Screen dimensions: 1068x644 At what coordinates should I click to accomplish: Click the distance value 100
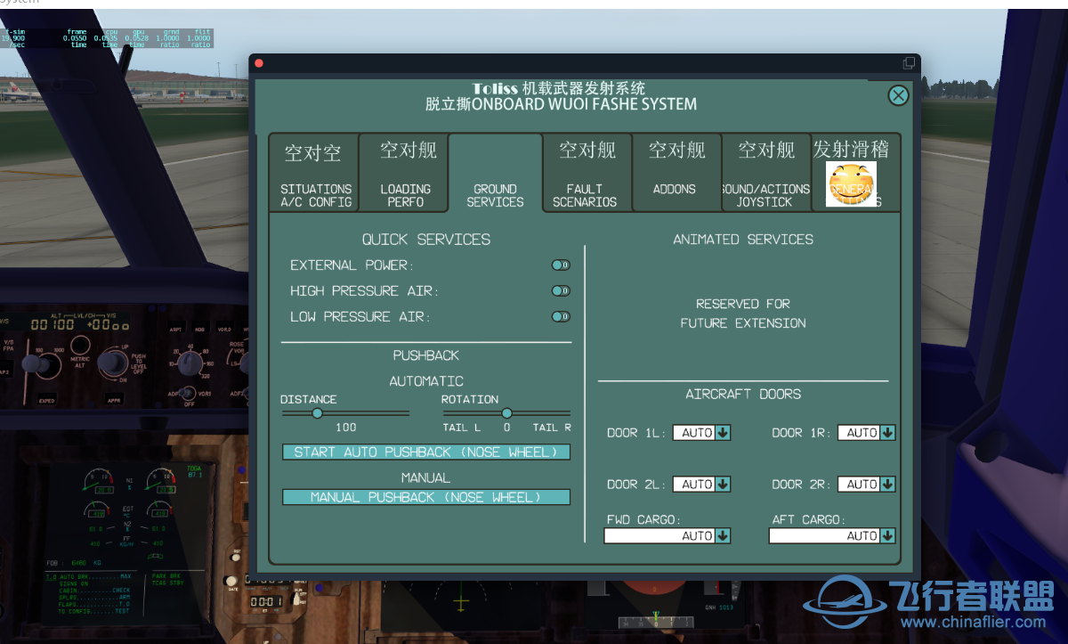346,428
